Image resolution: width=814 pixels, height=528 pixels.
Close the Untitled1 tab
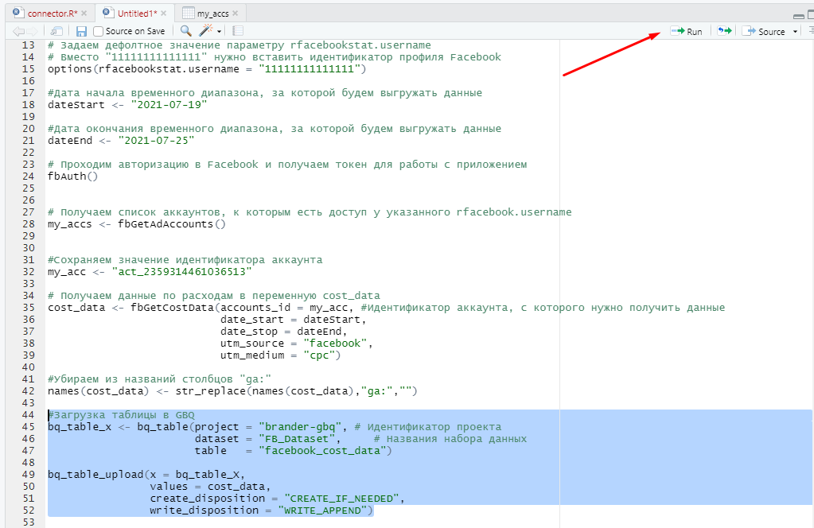(164, 14)
